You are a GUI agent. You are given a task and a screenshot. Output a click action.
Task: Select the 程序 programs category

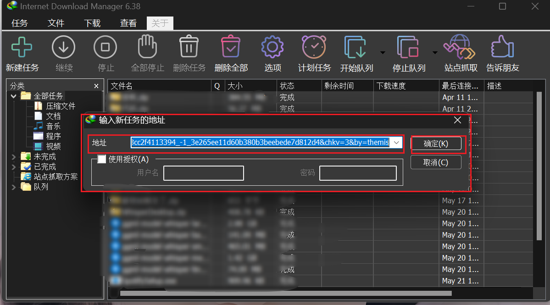point(53,136)
